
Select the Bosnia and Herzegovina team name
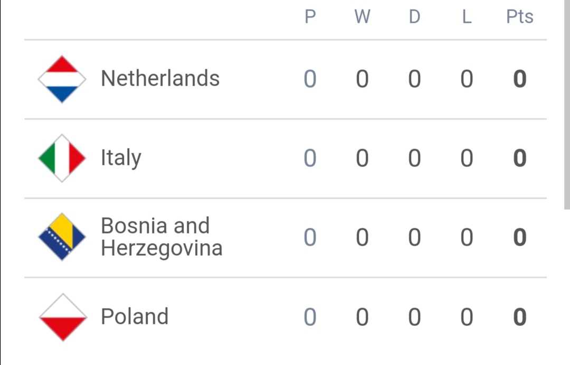coord(162,237)
